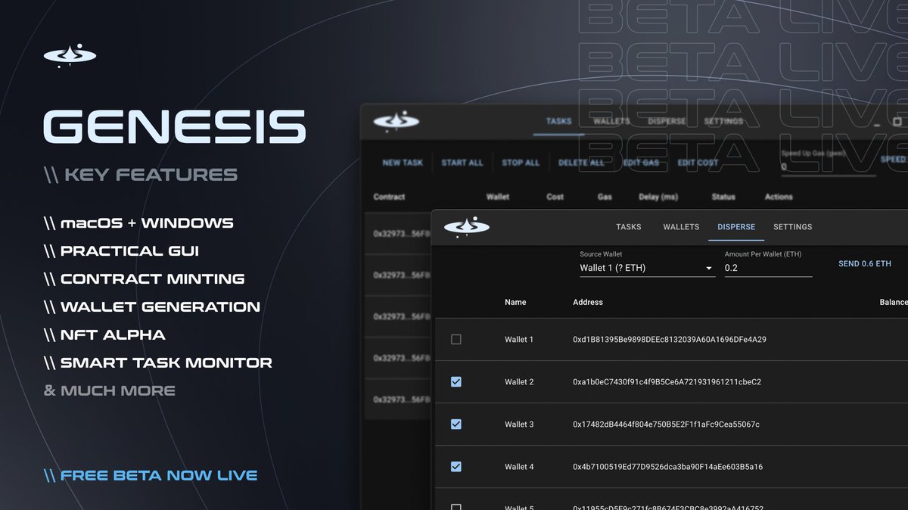Select the 'Wallet 4' name cell

[519, 467]
